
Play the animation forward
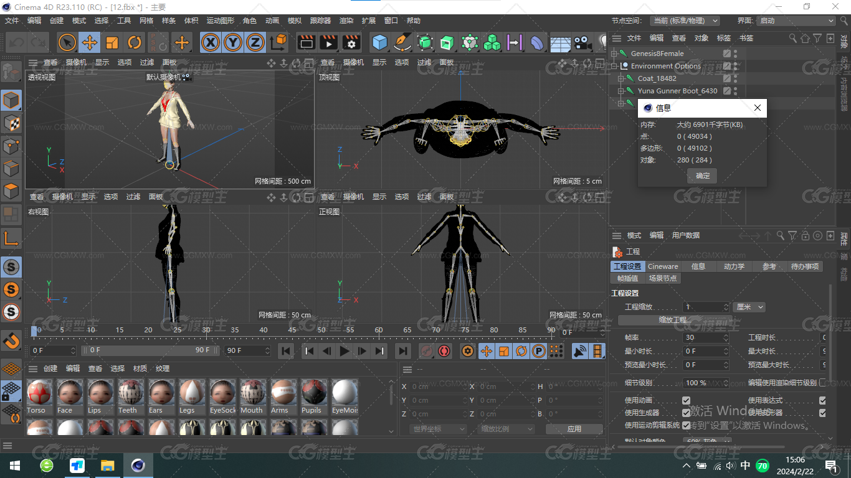click(344, 351)
